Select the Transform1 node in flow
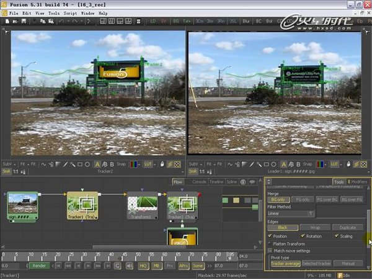Screen dimensions: 372x279 143,205
